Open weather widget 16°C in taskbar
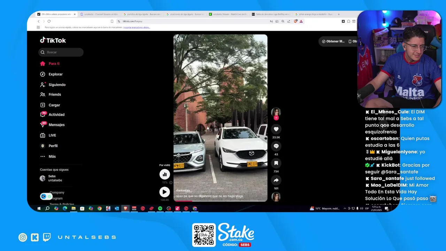Screen dimensions: 446x251 [324, 208]
